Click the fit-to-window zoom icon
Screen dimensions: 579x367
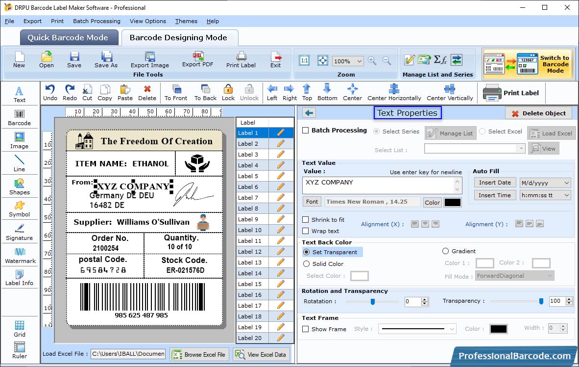[x=323, y=60]
